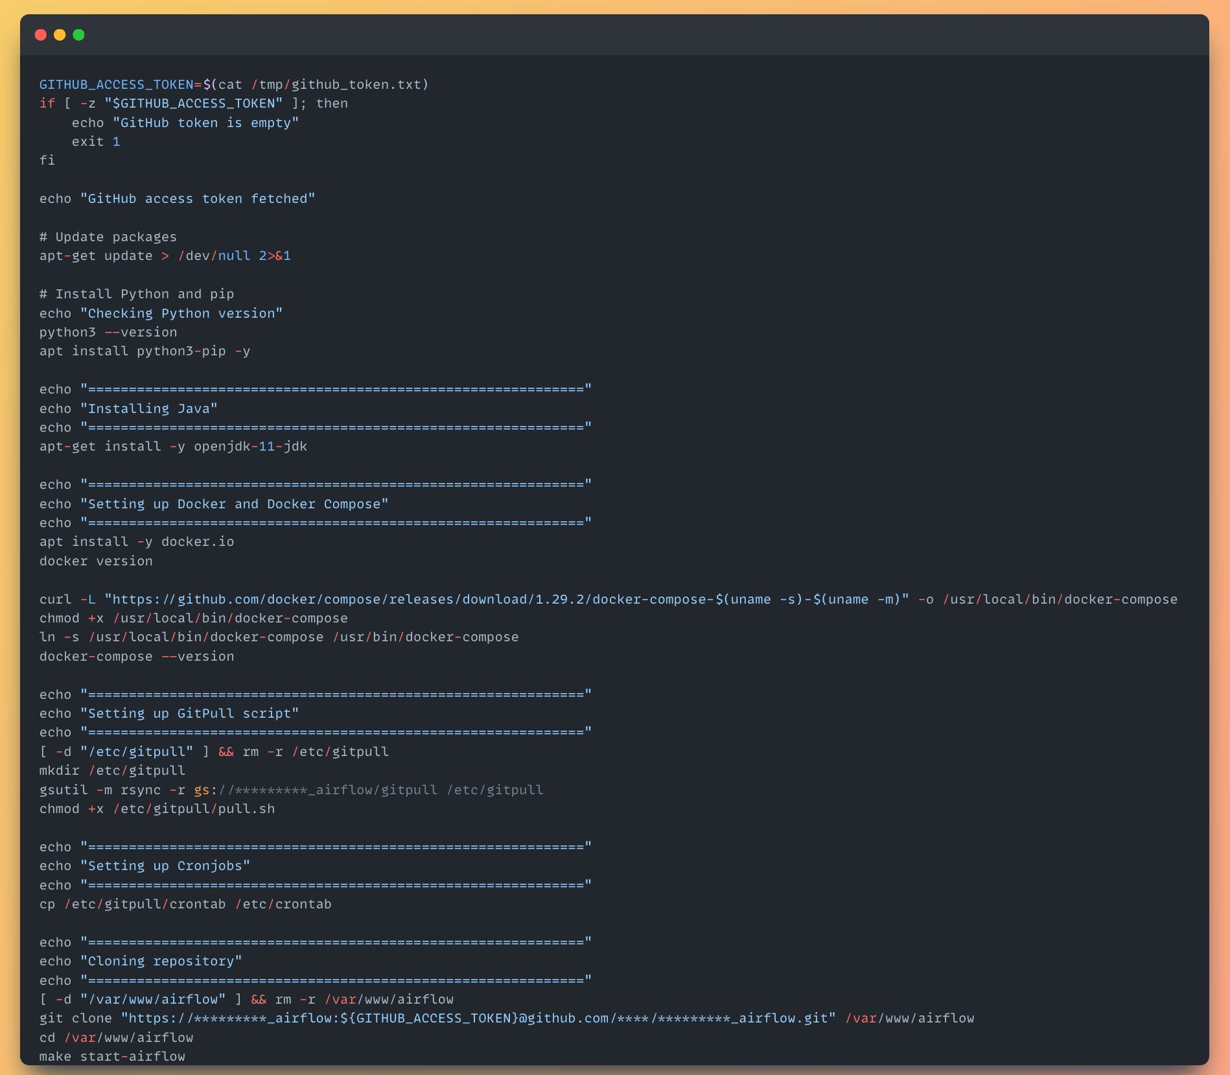Click the Cloning repository echo text
The image size is (1230, 1075).
161,961
